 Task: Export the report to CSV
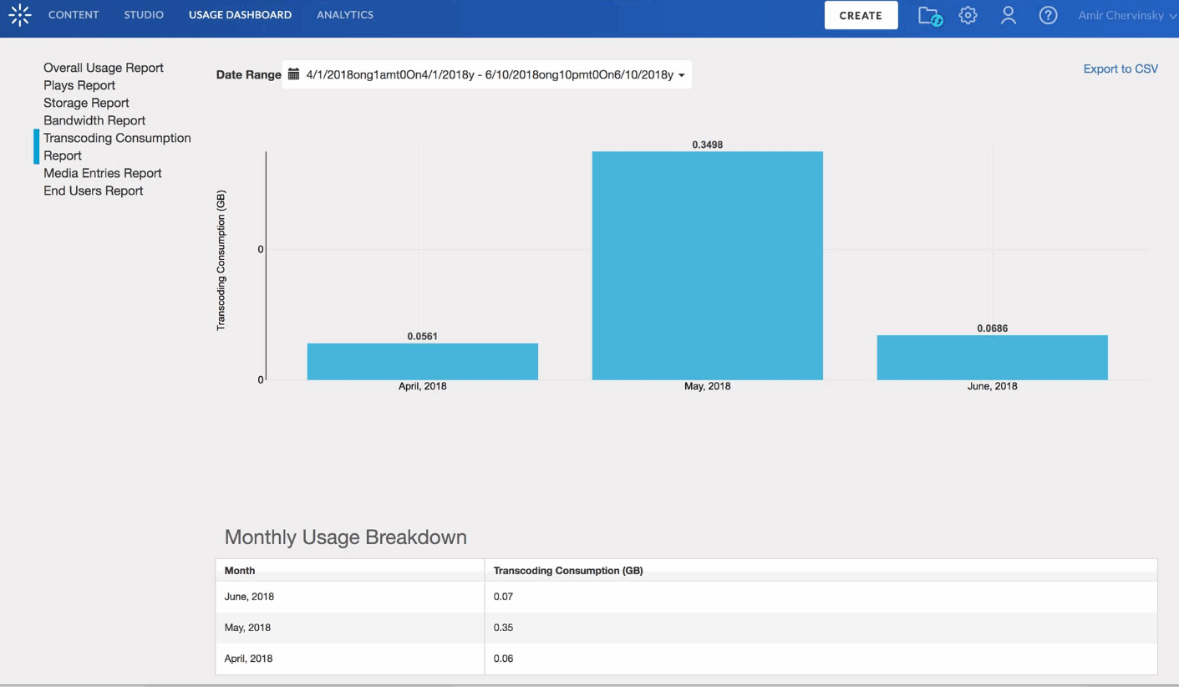[x=1121, y=69]
